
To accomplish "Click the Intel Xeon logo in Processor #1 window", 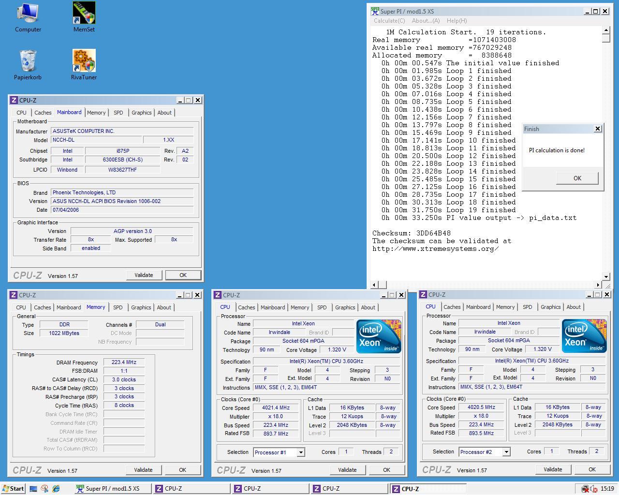I will [x=379, y=336].
